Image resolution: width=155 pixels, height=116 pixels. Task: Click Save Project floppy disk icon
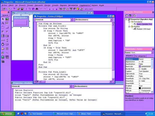point(22,9)
